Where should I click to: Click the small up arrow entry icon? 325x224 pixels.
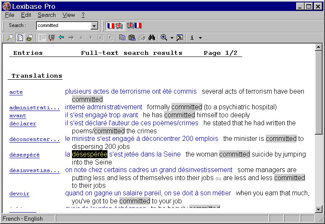pyautogui.click(x=81, y=38)
